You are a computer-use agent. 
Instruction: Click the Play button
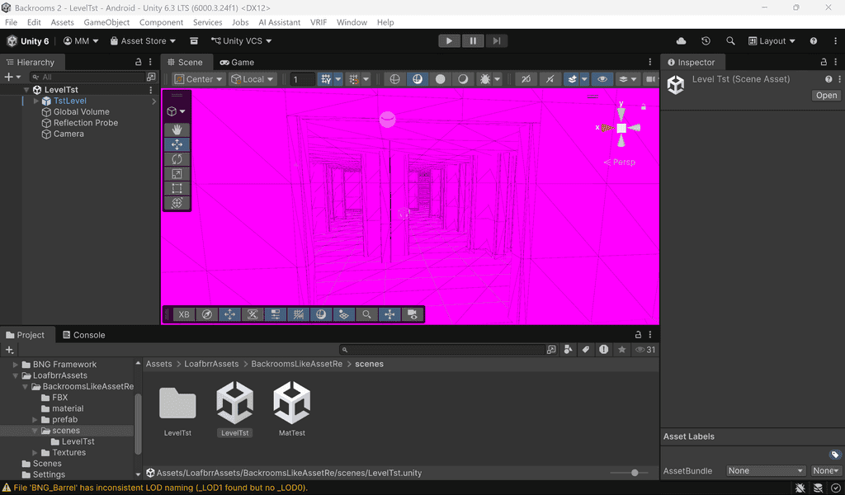[449, 41]
